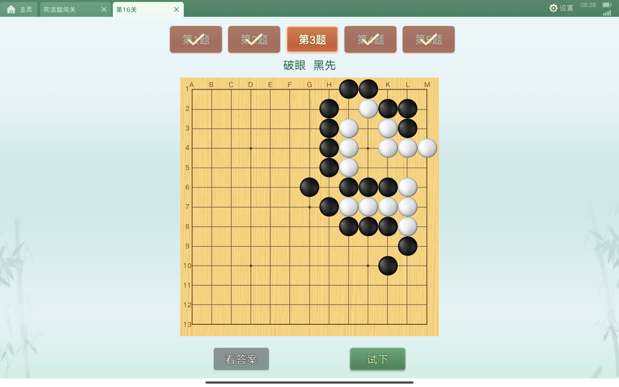Place a stone at intersection J5
Screen dimensions: 619x387
[368, 167]
